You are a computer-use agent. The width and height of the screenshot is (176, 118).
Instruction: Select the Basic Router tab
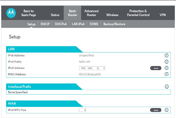tap(72, 13)
